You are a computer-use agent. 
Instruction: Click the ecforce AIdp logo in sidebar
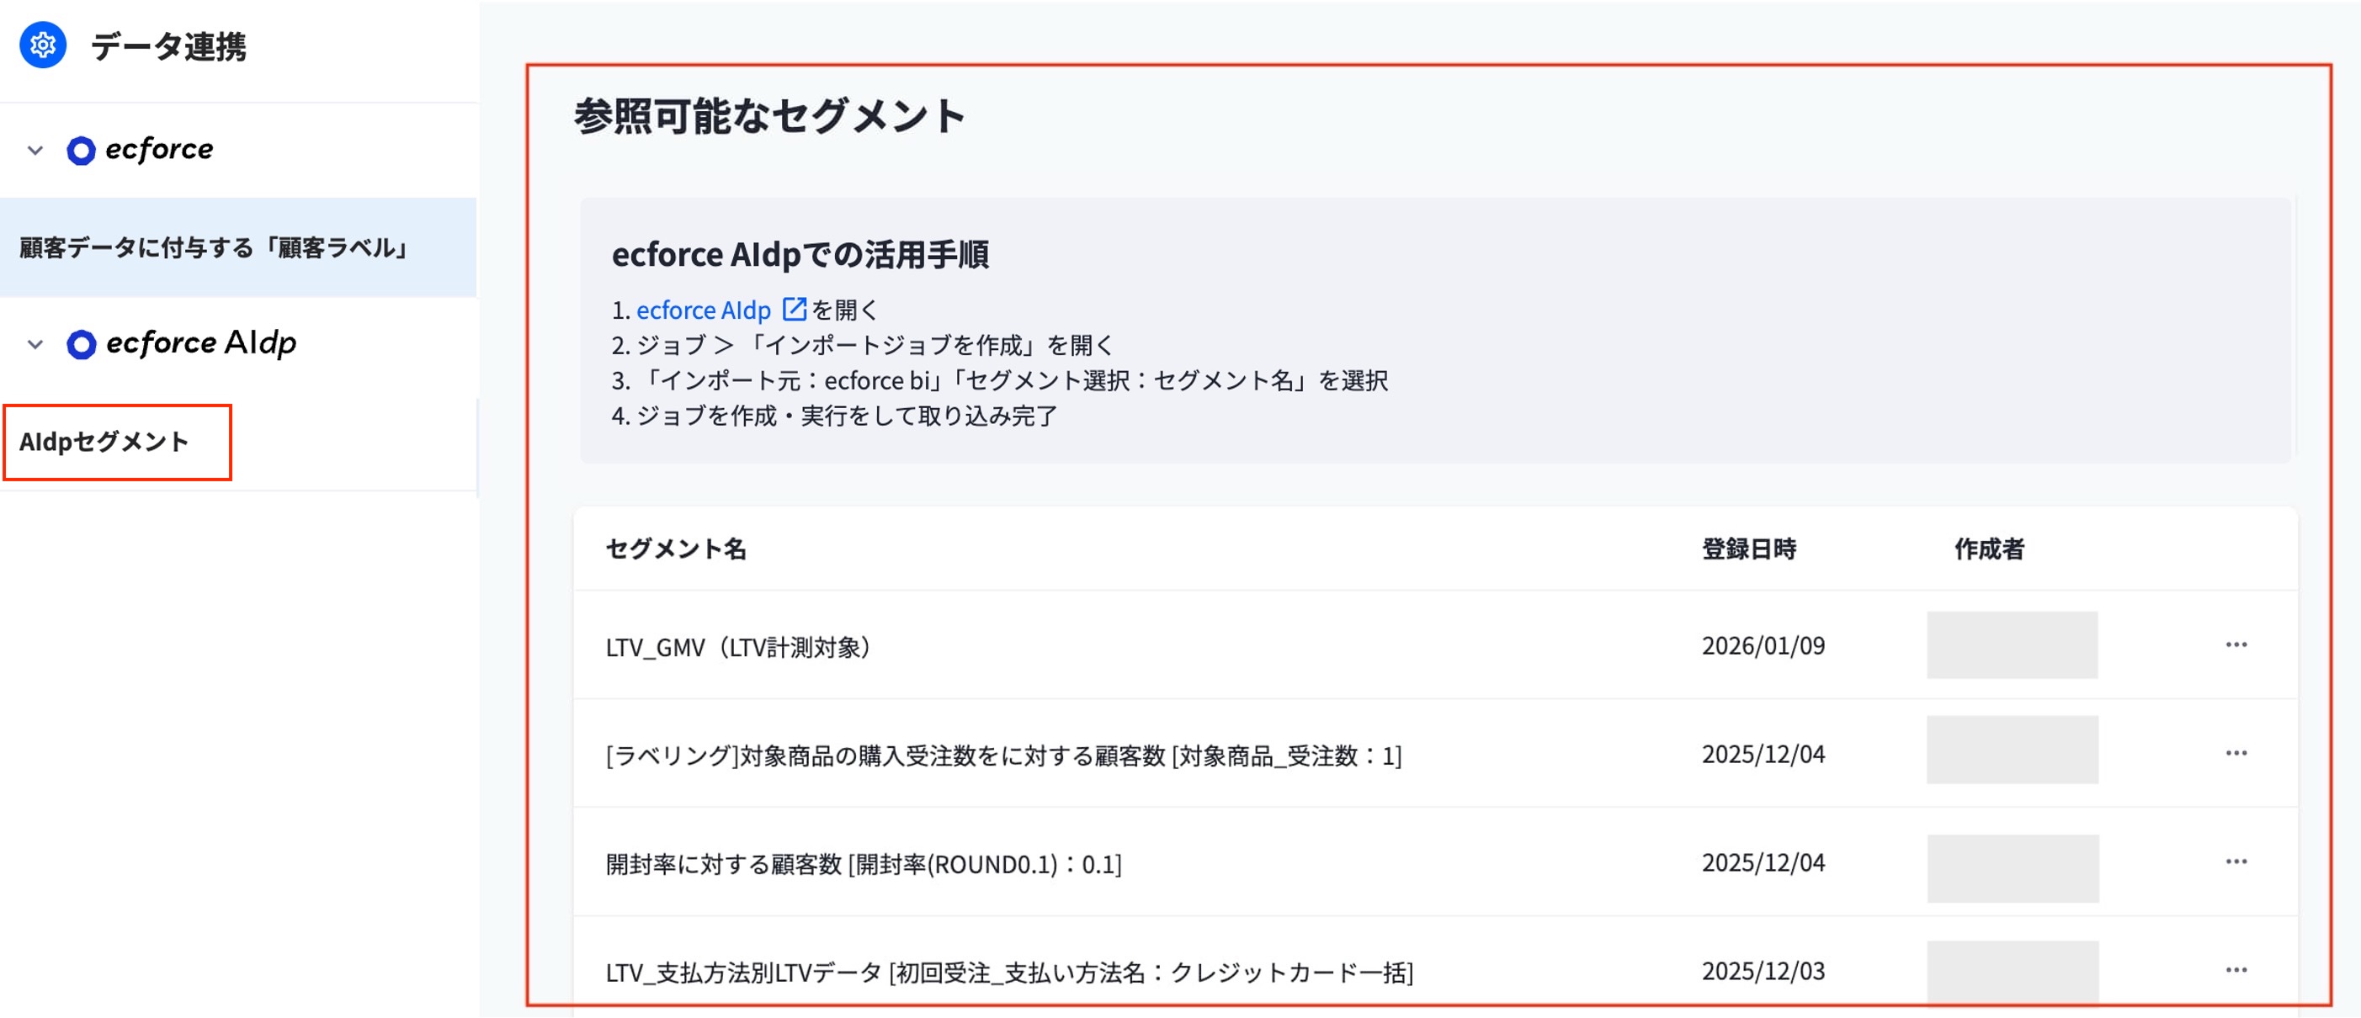point(182,343)
